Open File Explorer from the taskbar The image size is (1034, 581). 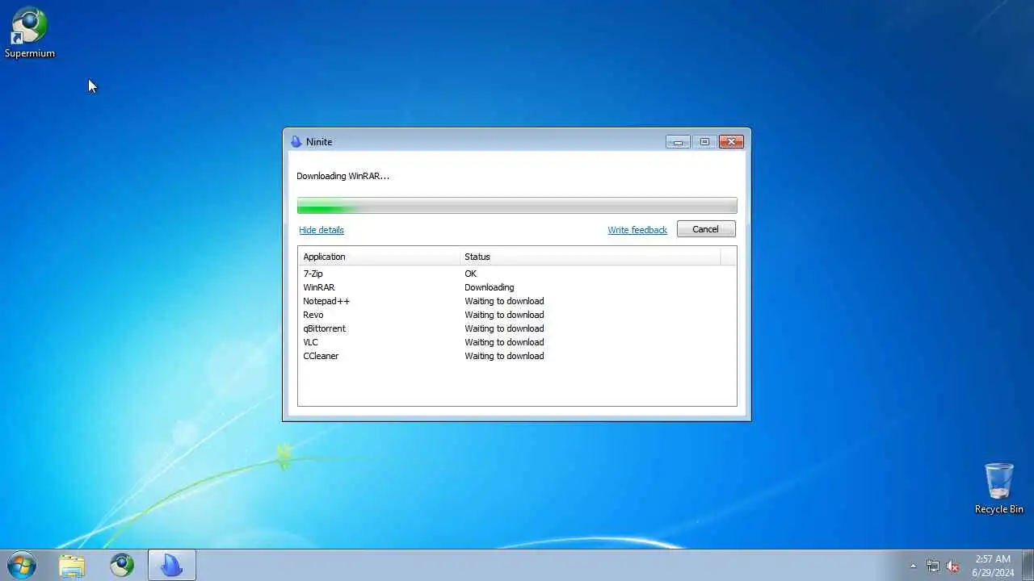tap(72, 565)
